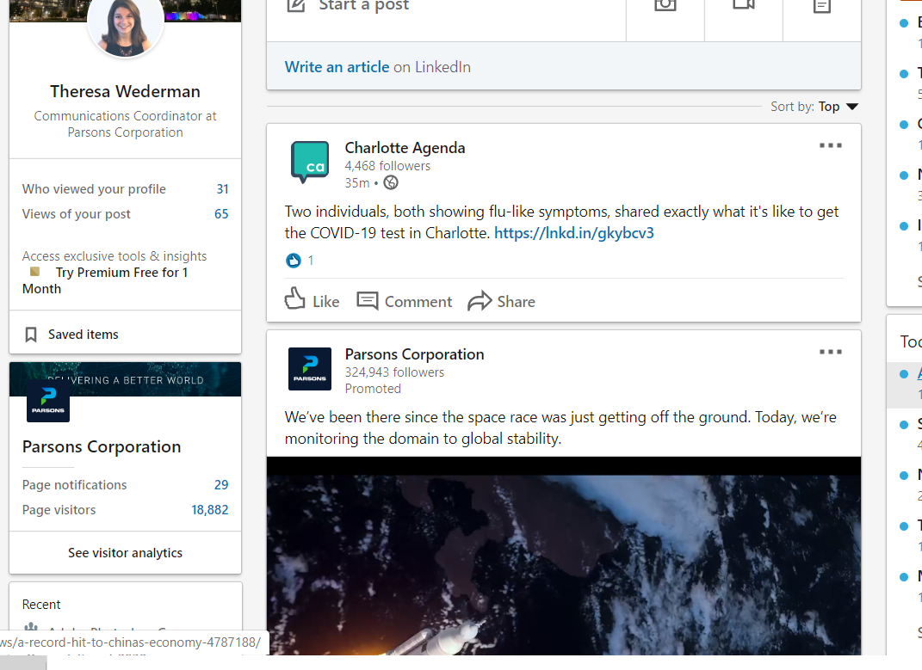
Task: Open Views of your post stats
Action: 77,214
